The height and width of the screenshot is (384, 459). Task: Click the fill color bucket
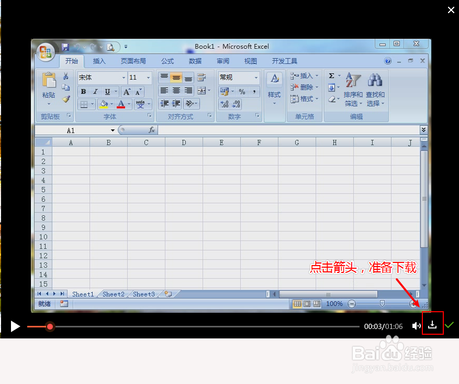pos(104,104)
